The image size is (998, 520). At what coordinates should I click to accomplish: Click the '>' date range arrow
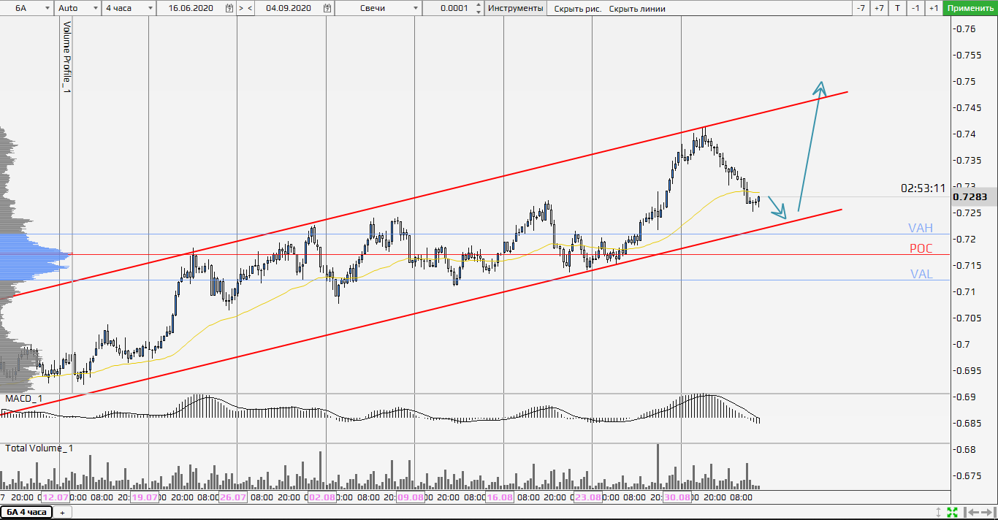pyautogui.click(x=241, y=8)
